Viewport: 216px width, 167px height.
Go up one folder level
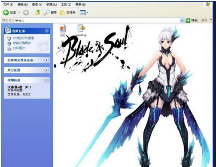click(38, 12)
